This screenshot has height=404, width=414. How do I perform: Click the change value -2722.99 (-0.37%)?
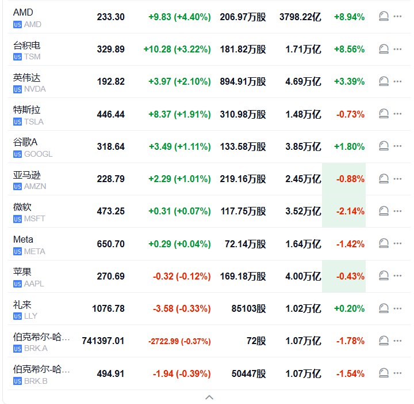pos(179,341)
